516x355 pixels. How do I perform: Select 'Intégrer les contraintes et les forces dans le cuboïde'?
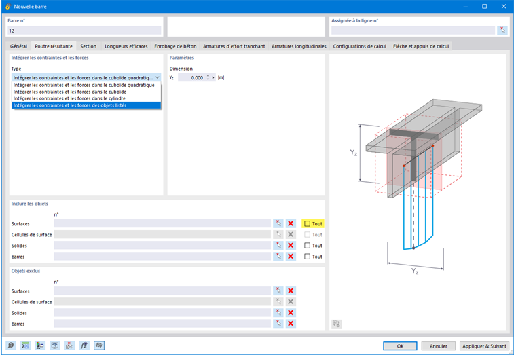[x=86, y=92]
